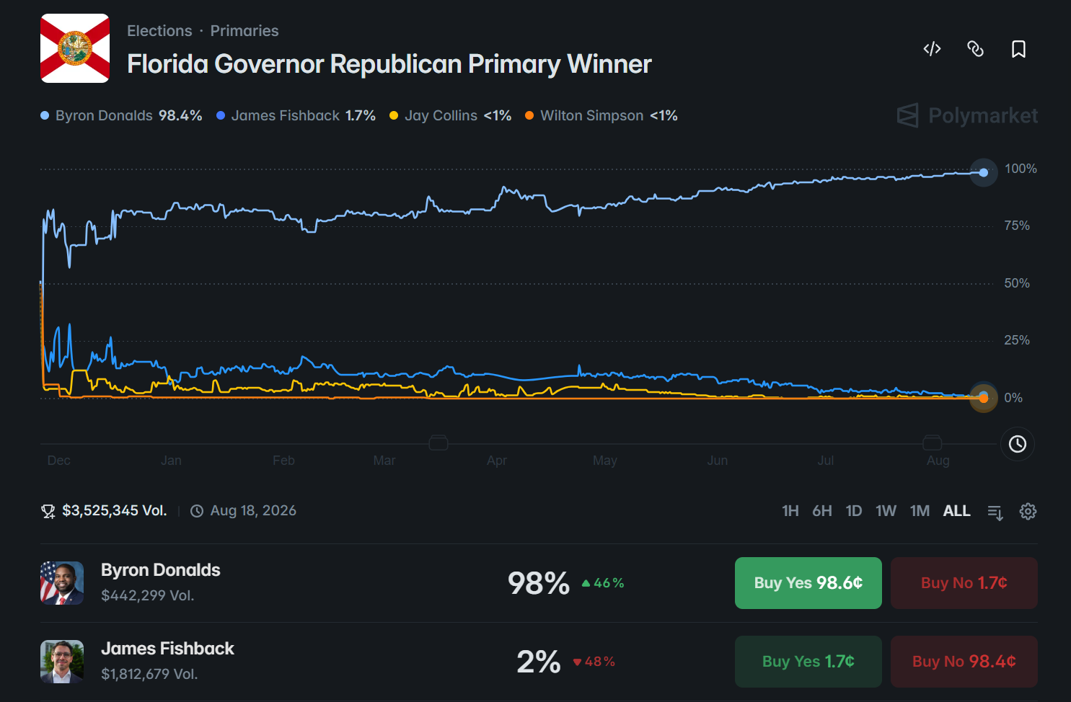Select the 1H time range
The image size is (1071, 702).
(790, 511)
